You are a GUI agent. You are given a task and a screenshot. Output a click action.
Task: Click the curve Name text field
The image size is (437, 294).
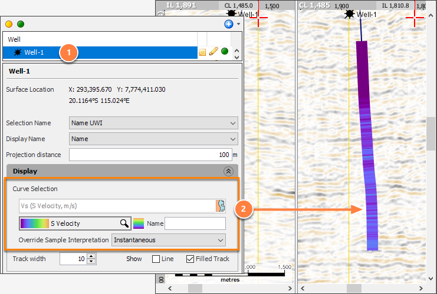pos(195,223)
